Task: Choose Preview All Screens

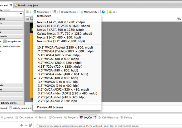Action: pyautogui.click(x=67, y=107)
